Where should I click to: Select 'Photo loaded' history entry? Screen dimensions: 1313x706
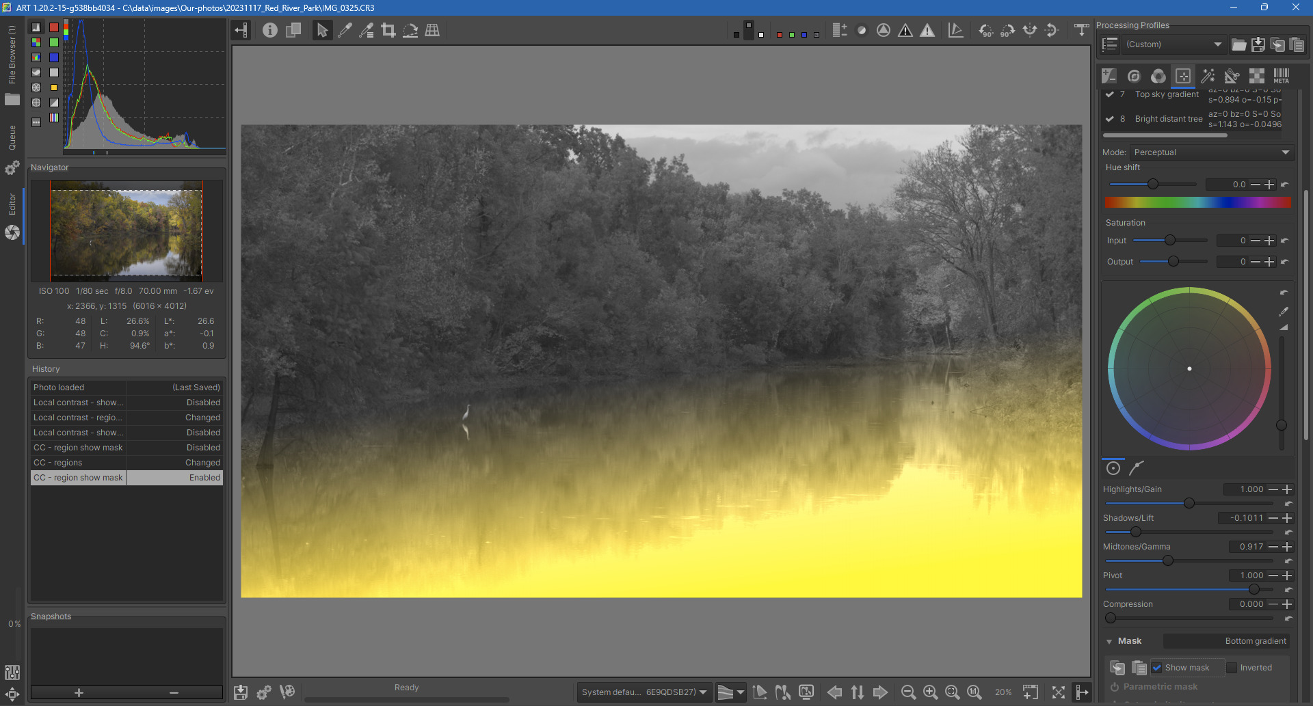click(x=127, y=388)
